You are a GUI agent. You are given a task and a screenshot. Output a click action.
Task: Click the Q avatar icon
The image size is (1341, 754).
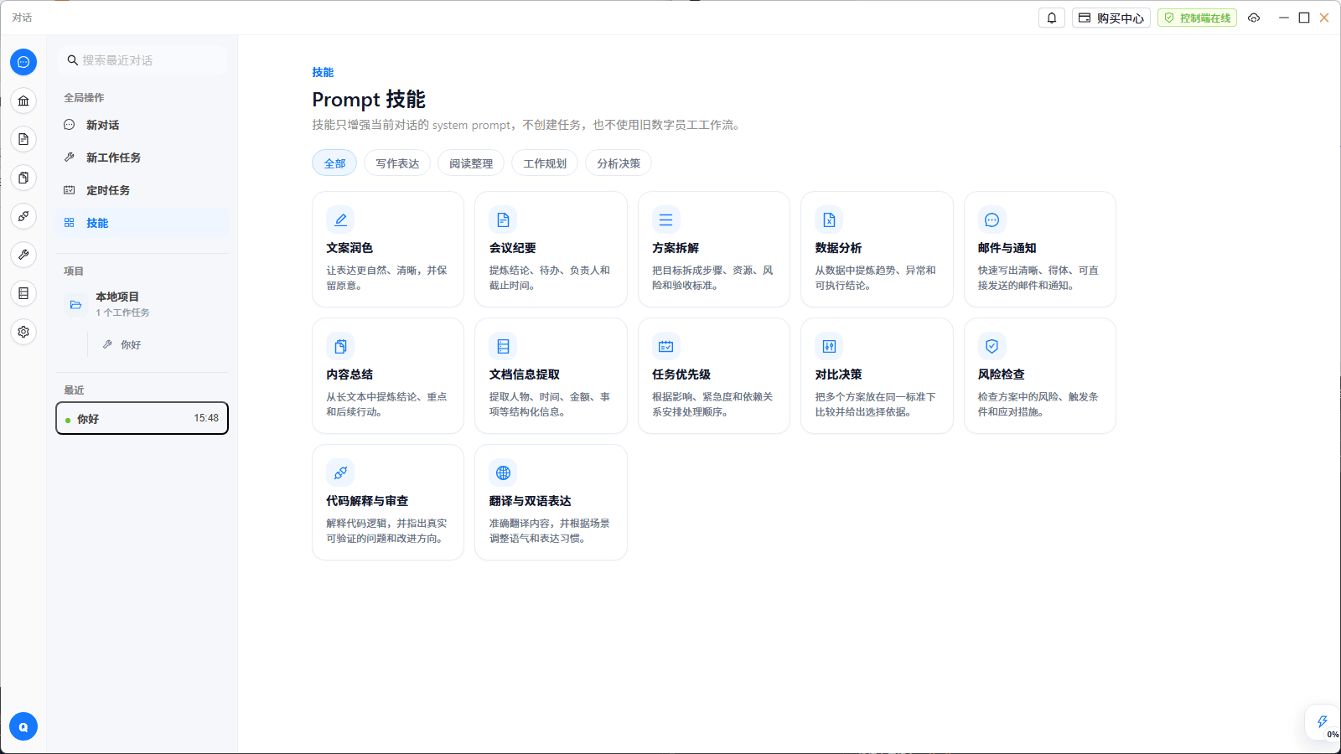[23, 727]
